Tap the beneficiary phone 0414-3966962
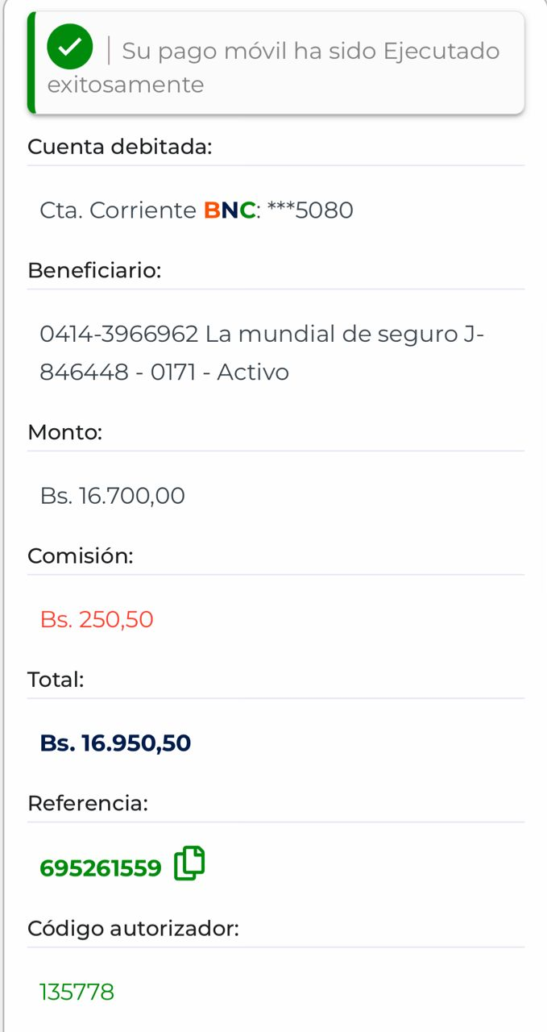This screenshot has width=547, height=1032. [x=118, y=334]
